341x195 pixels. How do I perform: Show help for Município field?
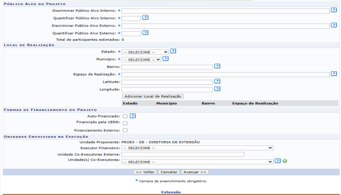(165, 58)
